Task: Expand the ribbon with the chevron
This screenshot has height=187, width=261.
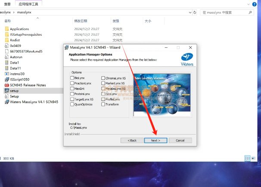Action: (x=249, y=4)
